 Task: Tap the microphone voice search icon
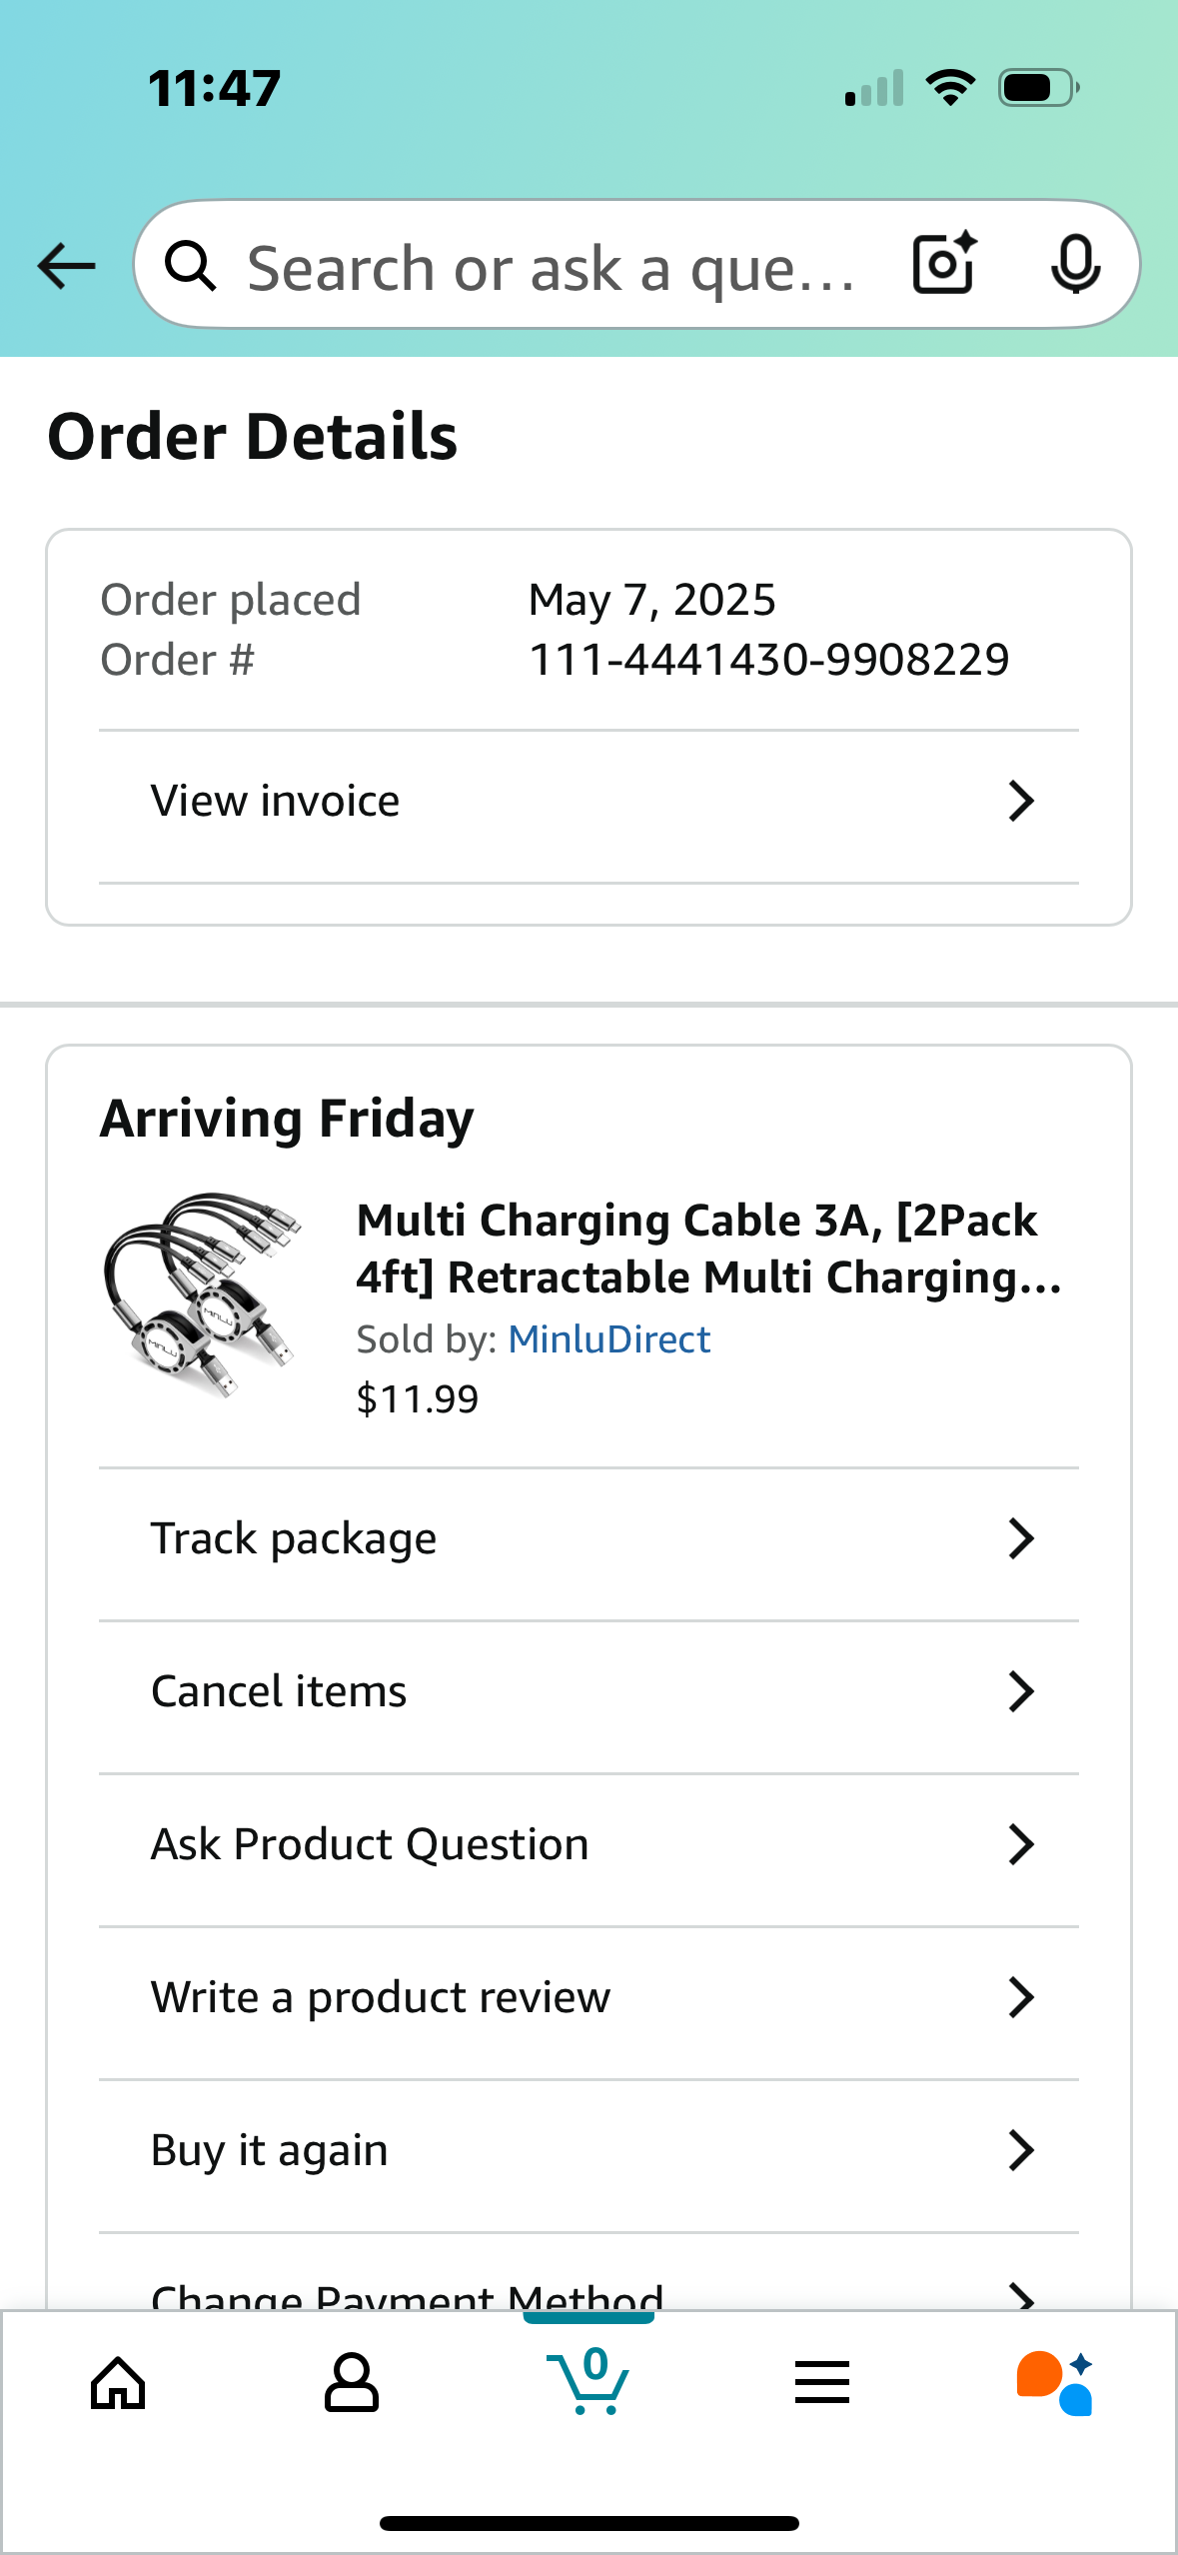coord(1075,264)
